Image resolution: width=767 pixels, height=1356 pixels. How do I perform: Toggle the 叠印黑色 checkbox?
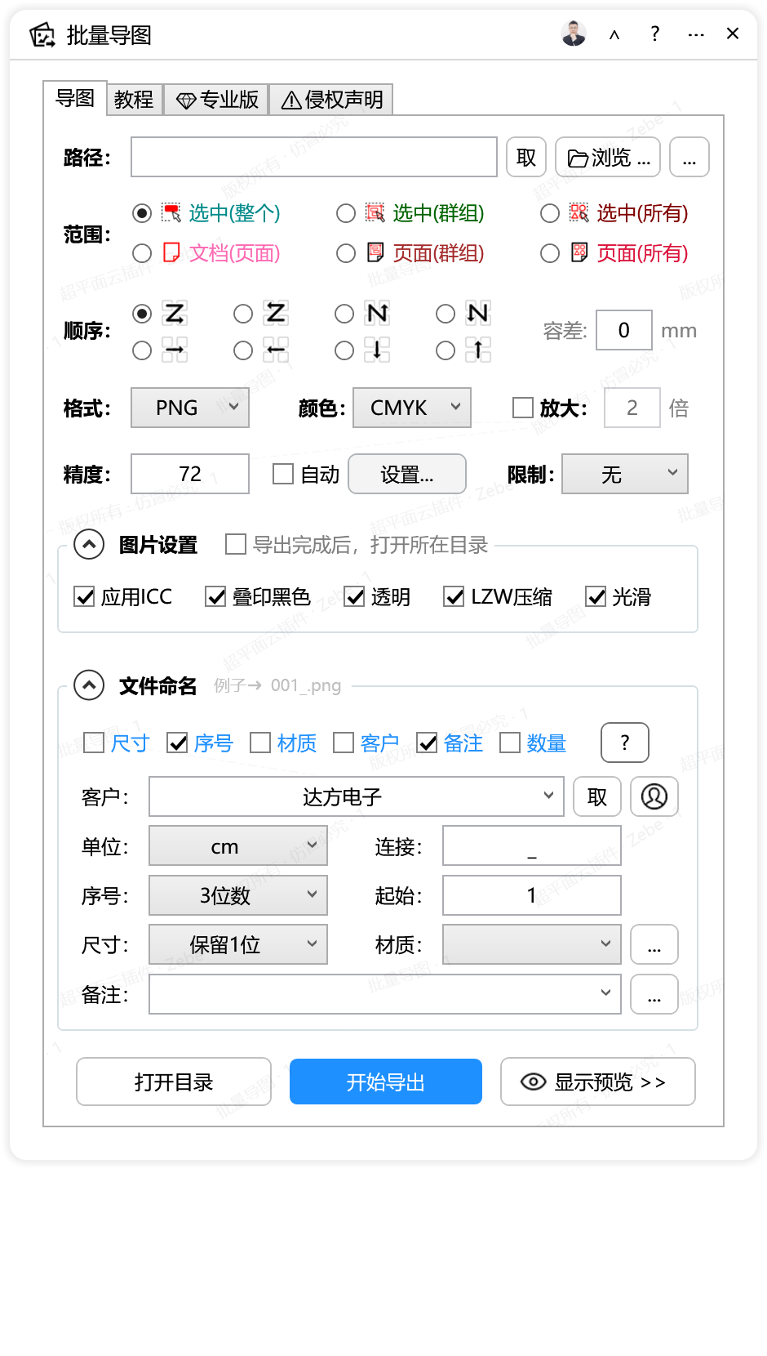(x=215, y=597)
